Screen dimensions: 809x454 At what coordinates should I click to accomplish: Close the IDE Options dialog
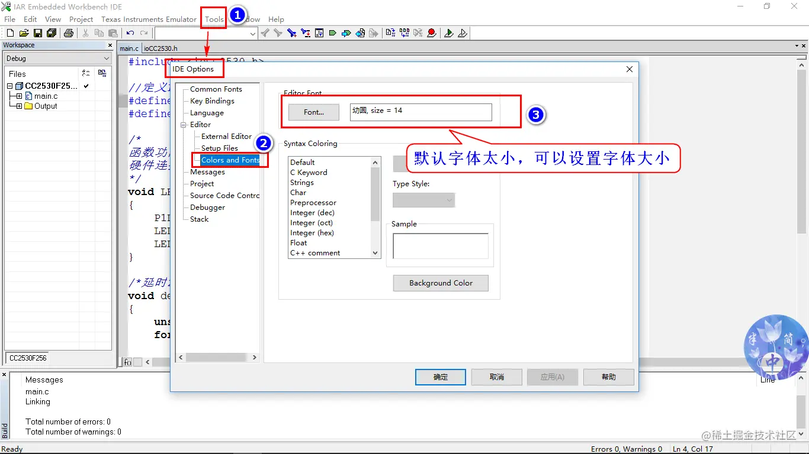point(630,69)
